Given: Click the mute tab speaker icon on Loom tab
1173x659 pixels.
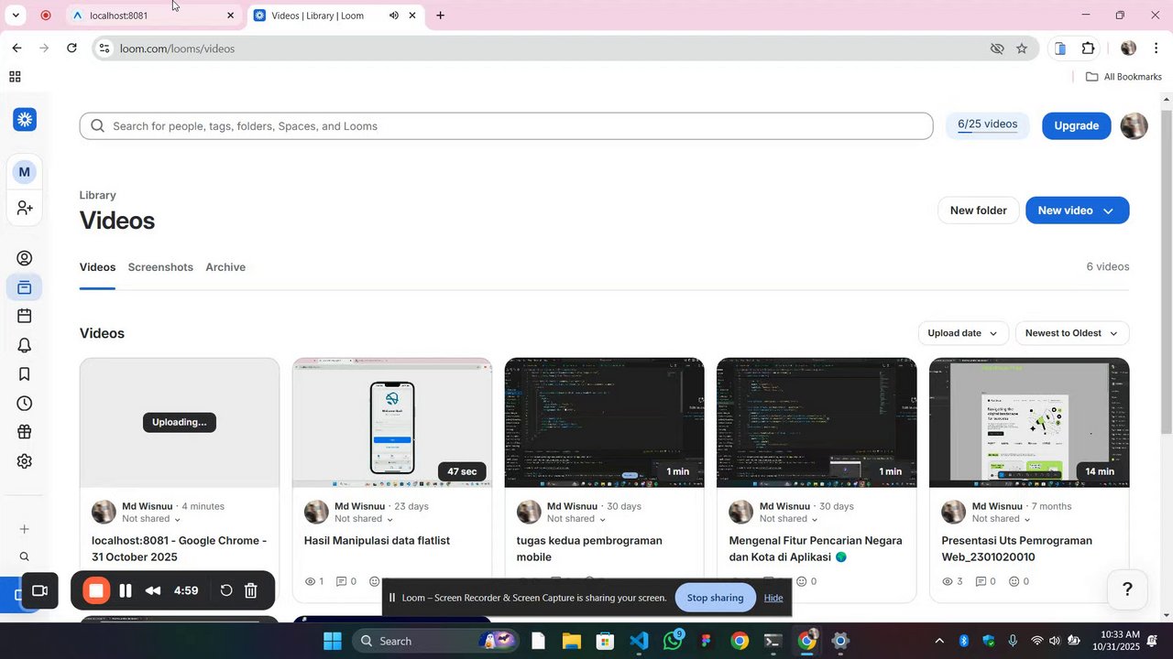Looking at the screenshot, I should [x=394, y=16].
